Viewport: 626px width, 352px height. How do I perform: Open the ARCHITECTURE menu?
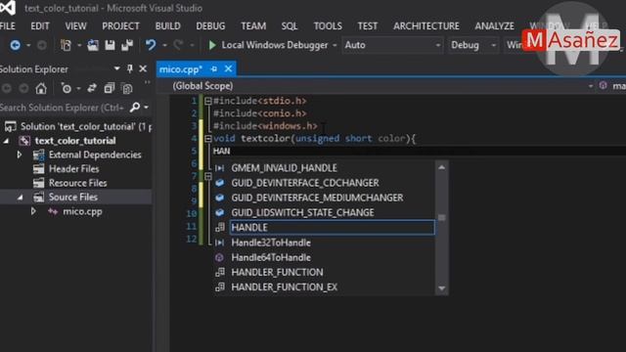point(426,26)
